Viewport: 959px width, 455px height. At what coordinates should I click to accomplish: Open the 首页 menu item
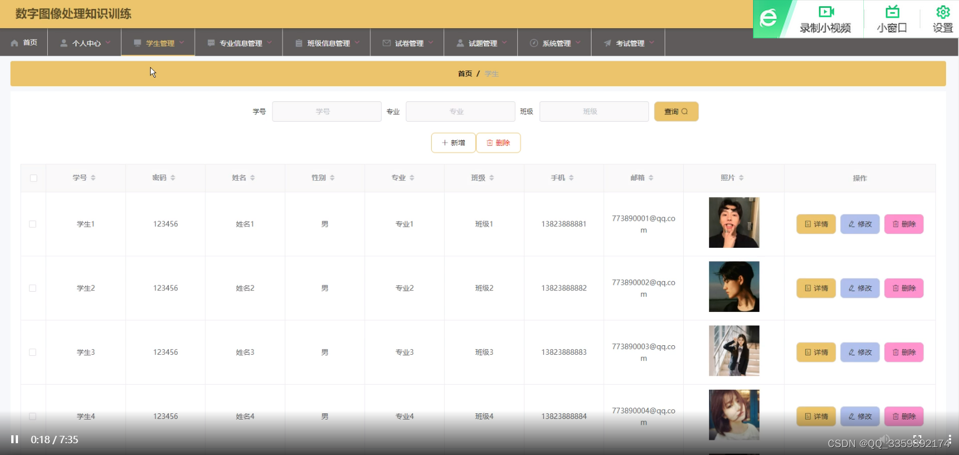(x=24, y=43)
